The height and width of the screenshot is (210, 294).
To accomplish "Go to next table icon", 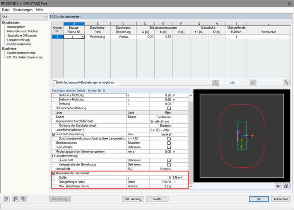I will point(23,199).
